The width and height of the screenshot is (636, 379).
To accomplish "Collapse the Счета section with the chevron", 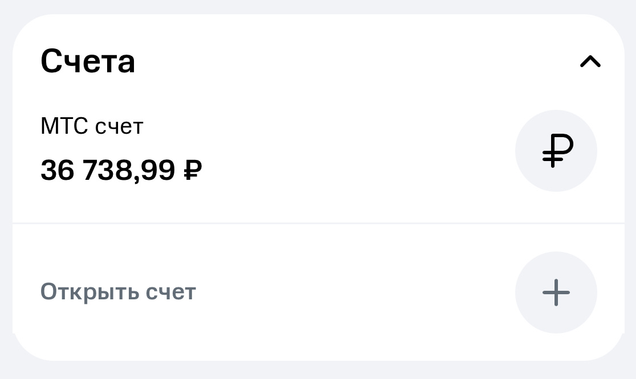I will pyautogui.click(x=590, y=61).
